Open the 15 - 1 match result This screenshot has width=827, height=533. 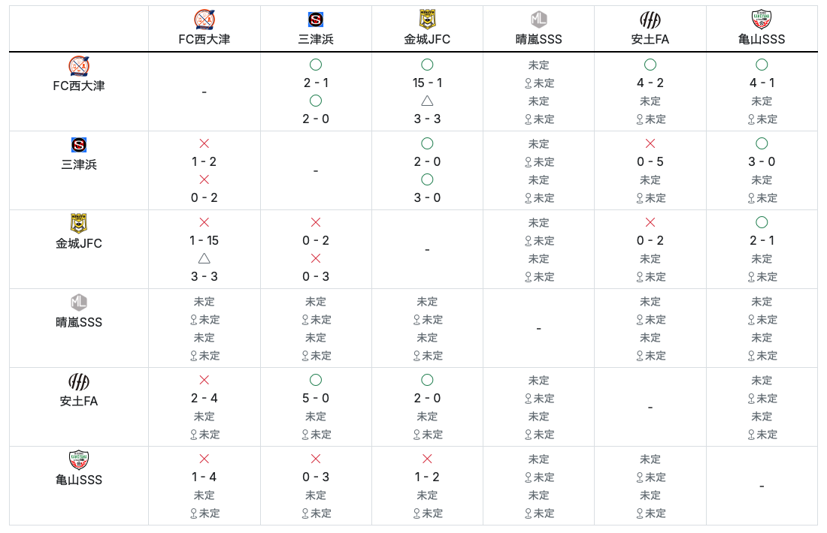pos(427,83)
